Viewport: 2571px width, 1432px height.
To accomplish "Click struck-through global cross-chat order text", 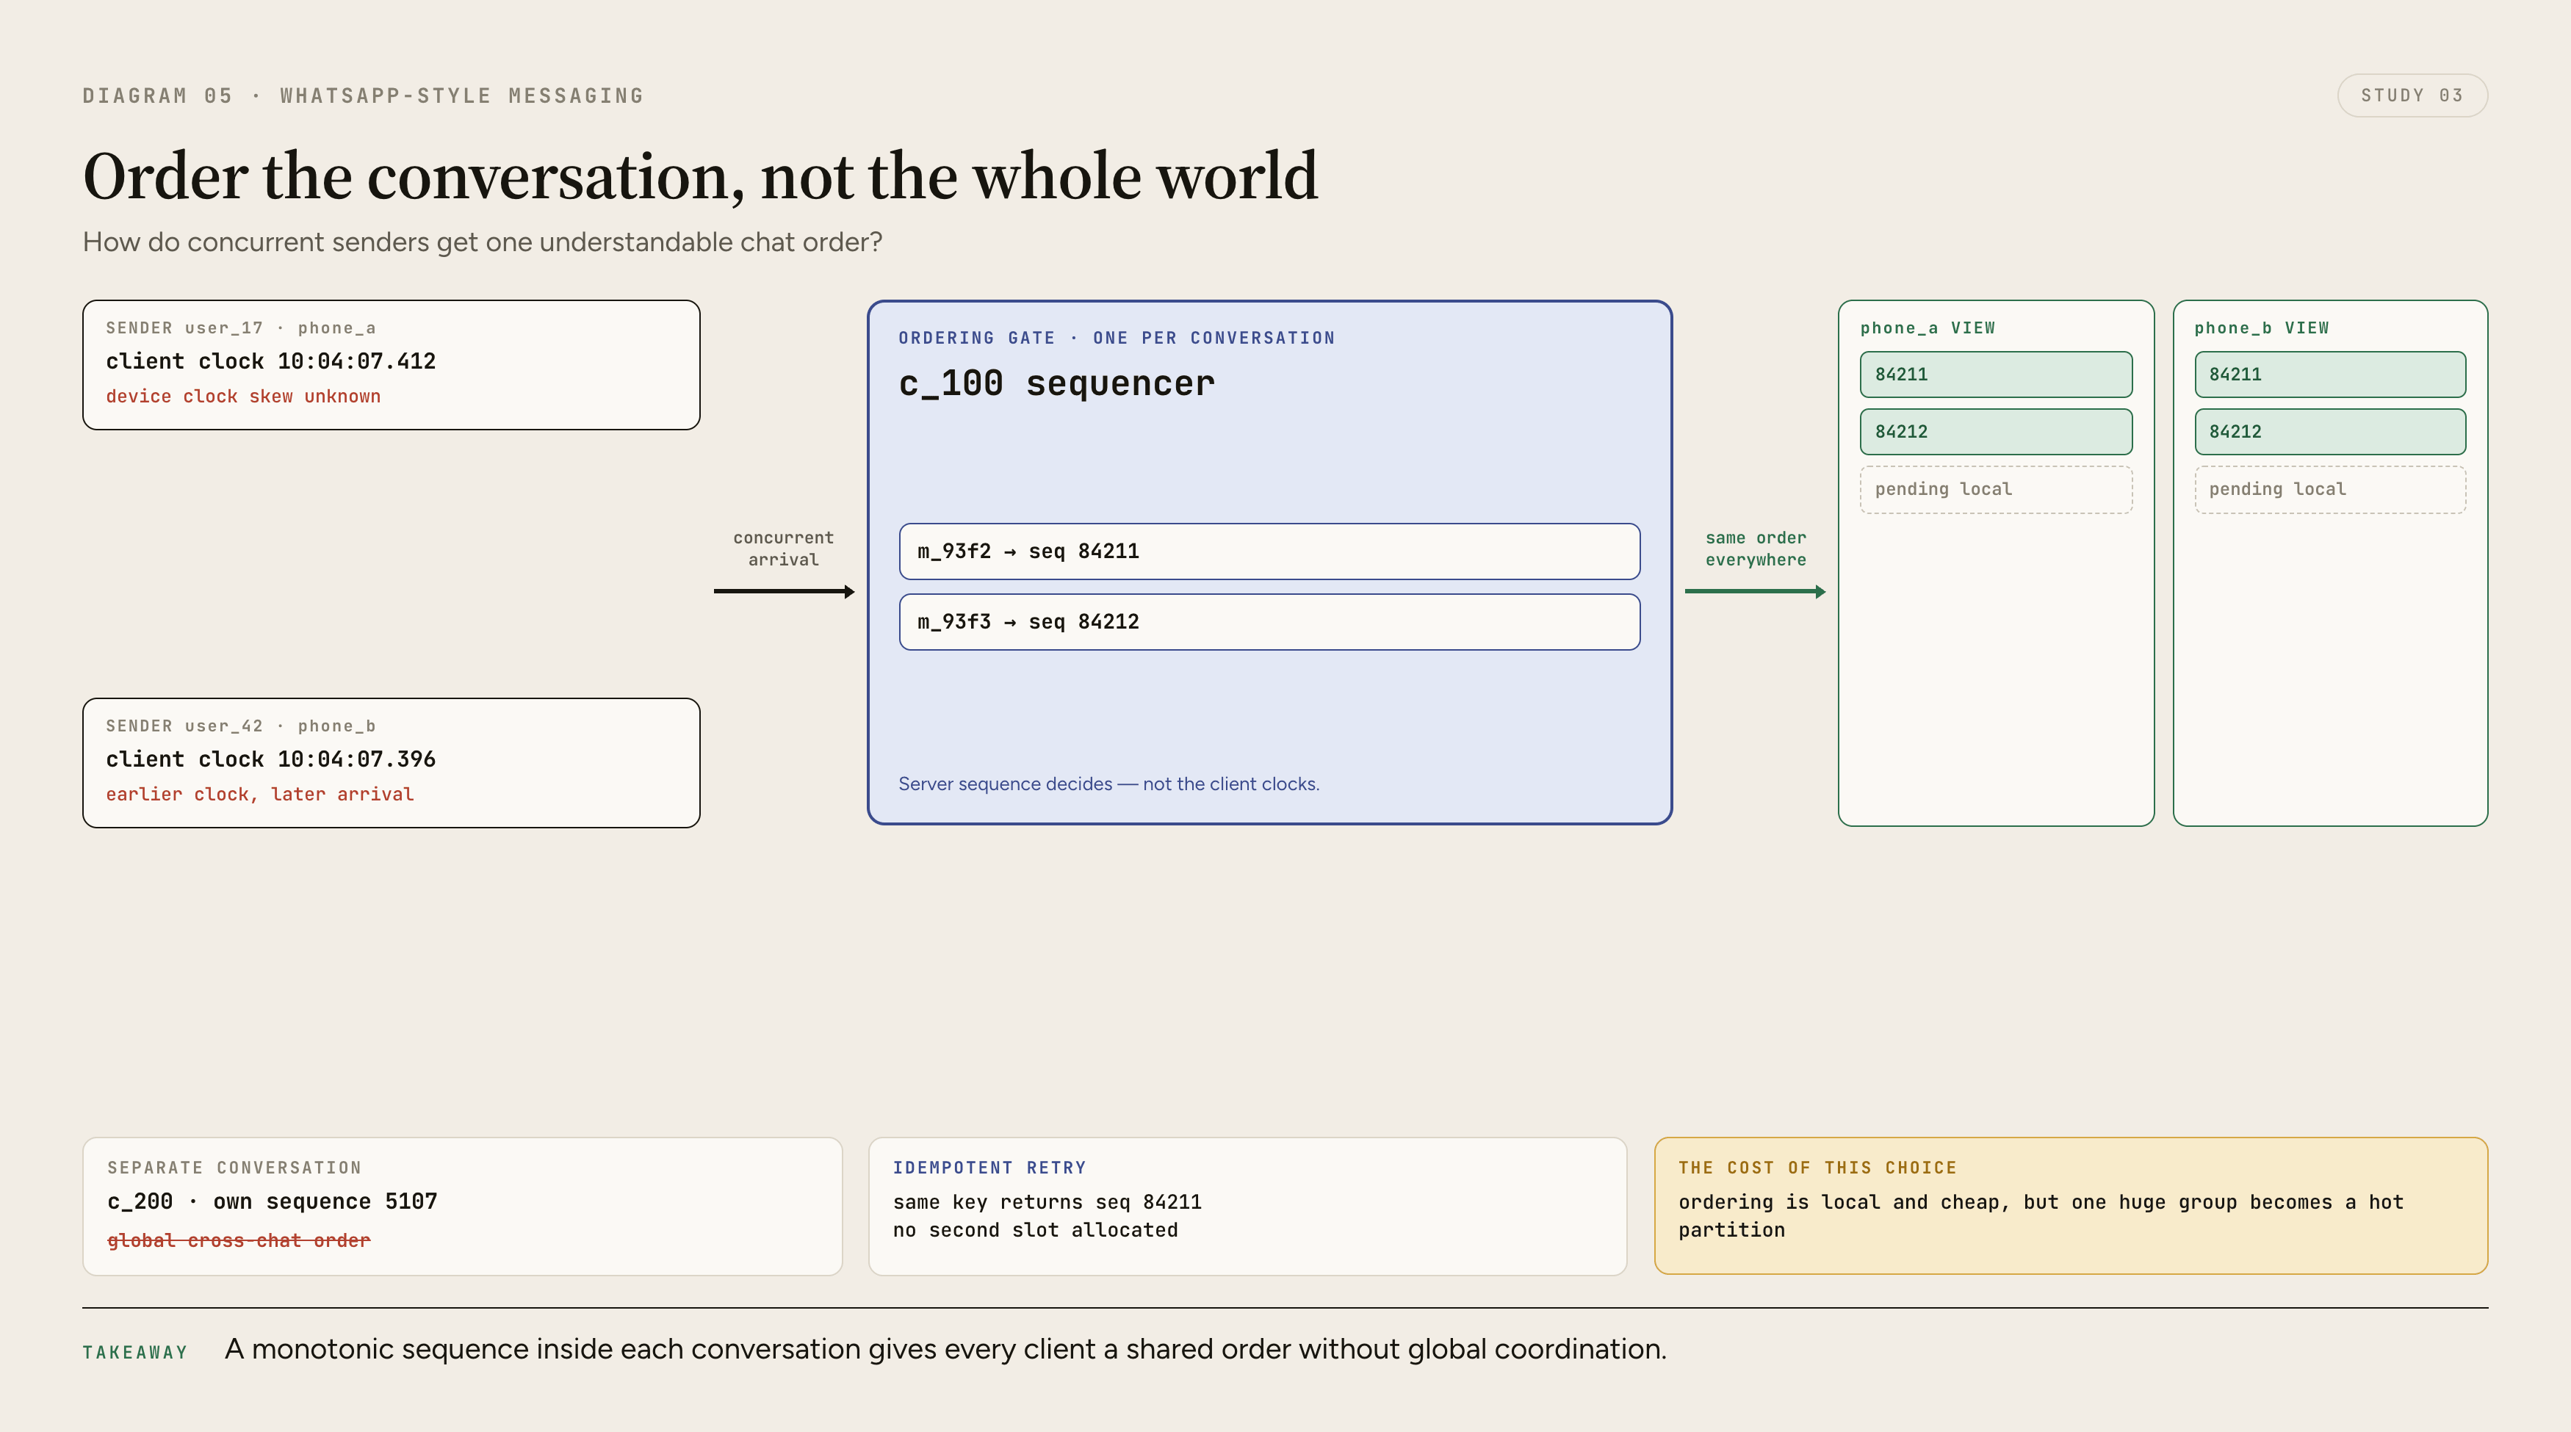I will click(x=239, y=1240).
